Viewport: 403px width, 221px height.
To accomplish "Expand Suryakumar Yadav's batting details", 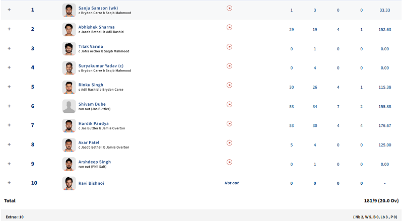I will tap(9, 67).
